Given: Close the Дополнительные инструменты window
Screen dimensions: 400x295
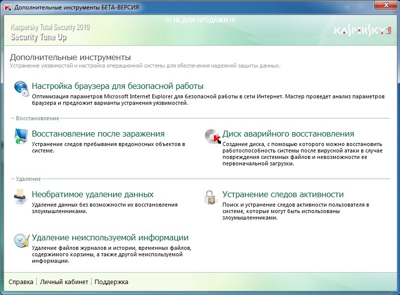Looking at the screenshot, I should 386,5.
